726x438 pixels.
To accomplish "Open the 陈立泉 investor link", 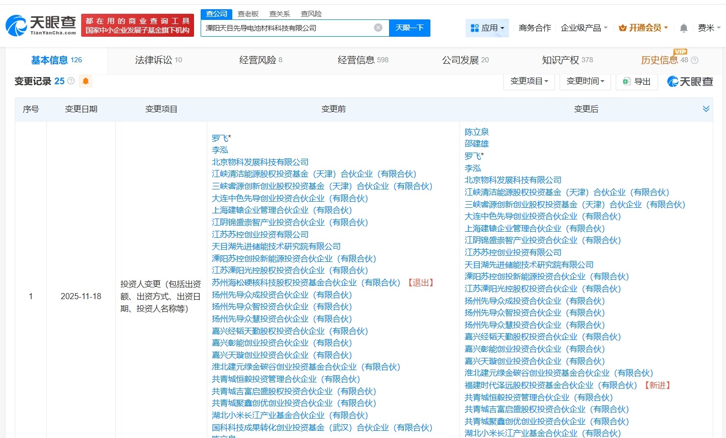I will tap(476, 131).
